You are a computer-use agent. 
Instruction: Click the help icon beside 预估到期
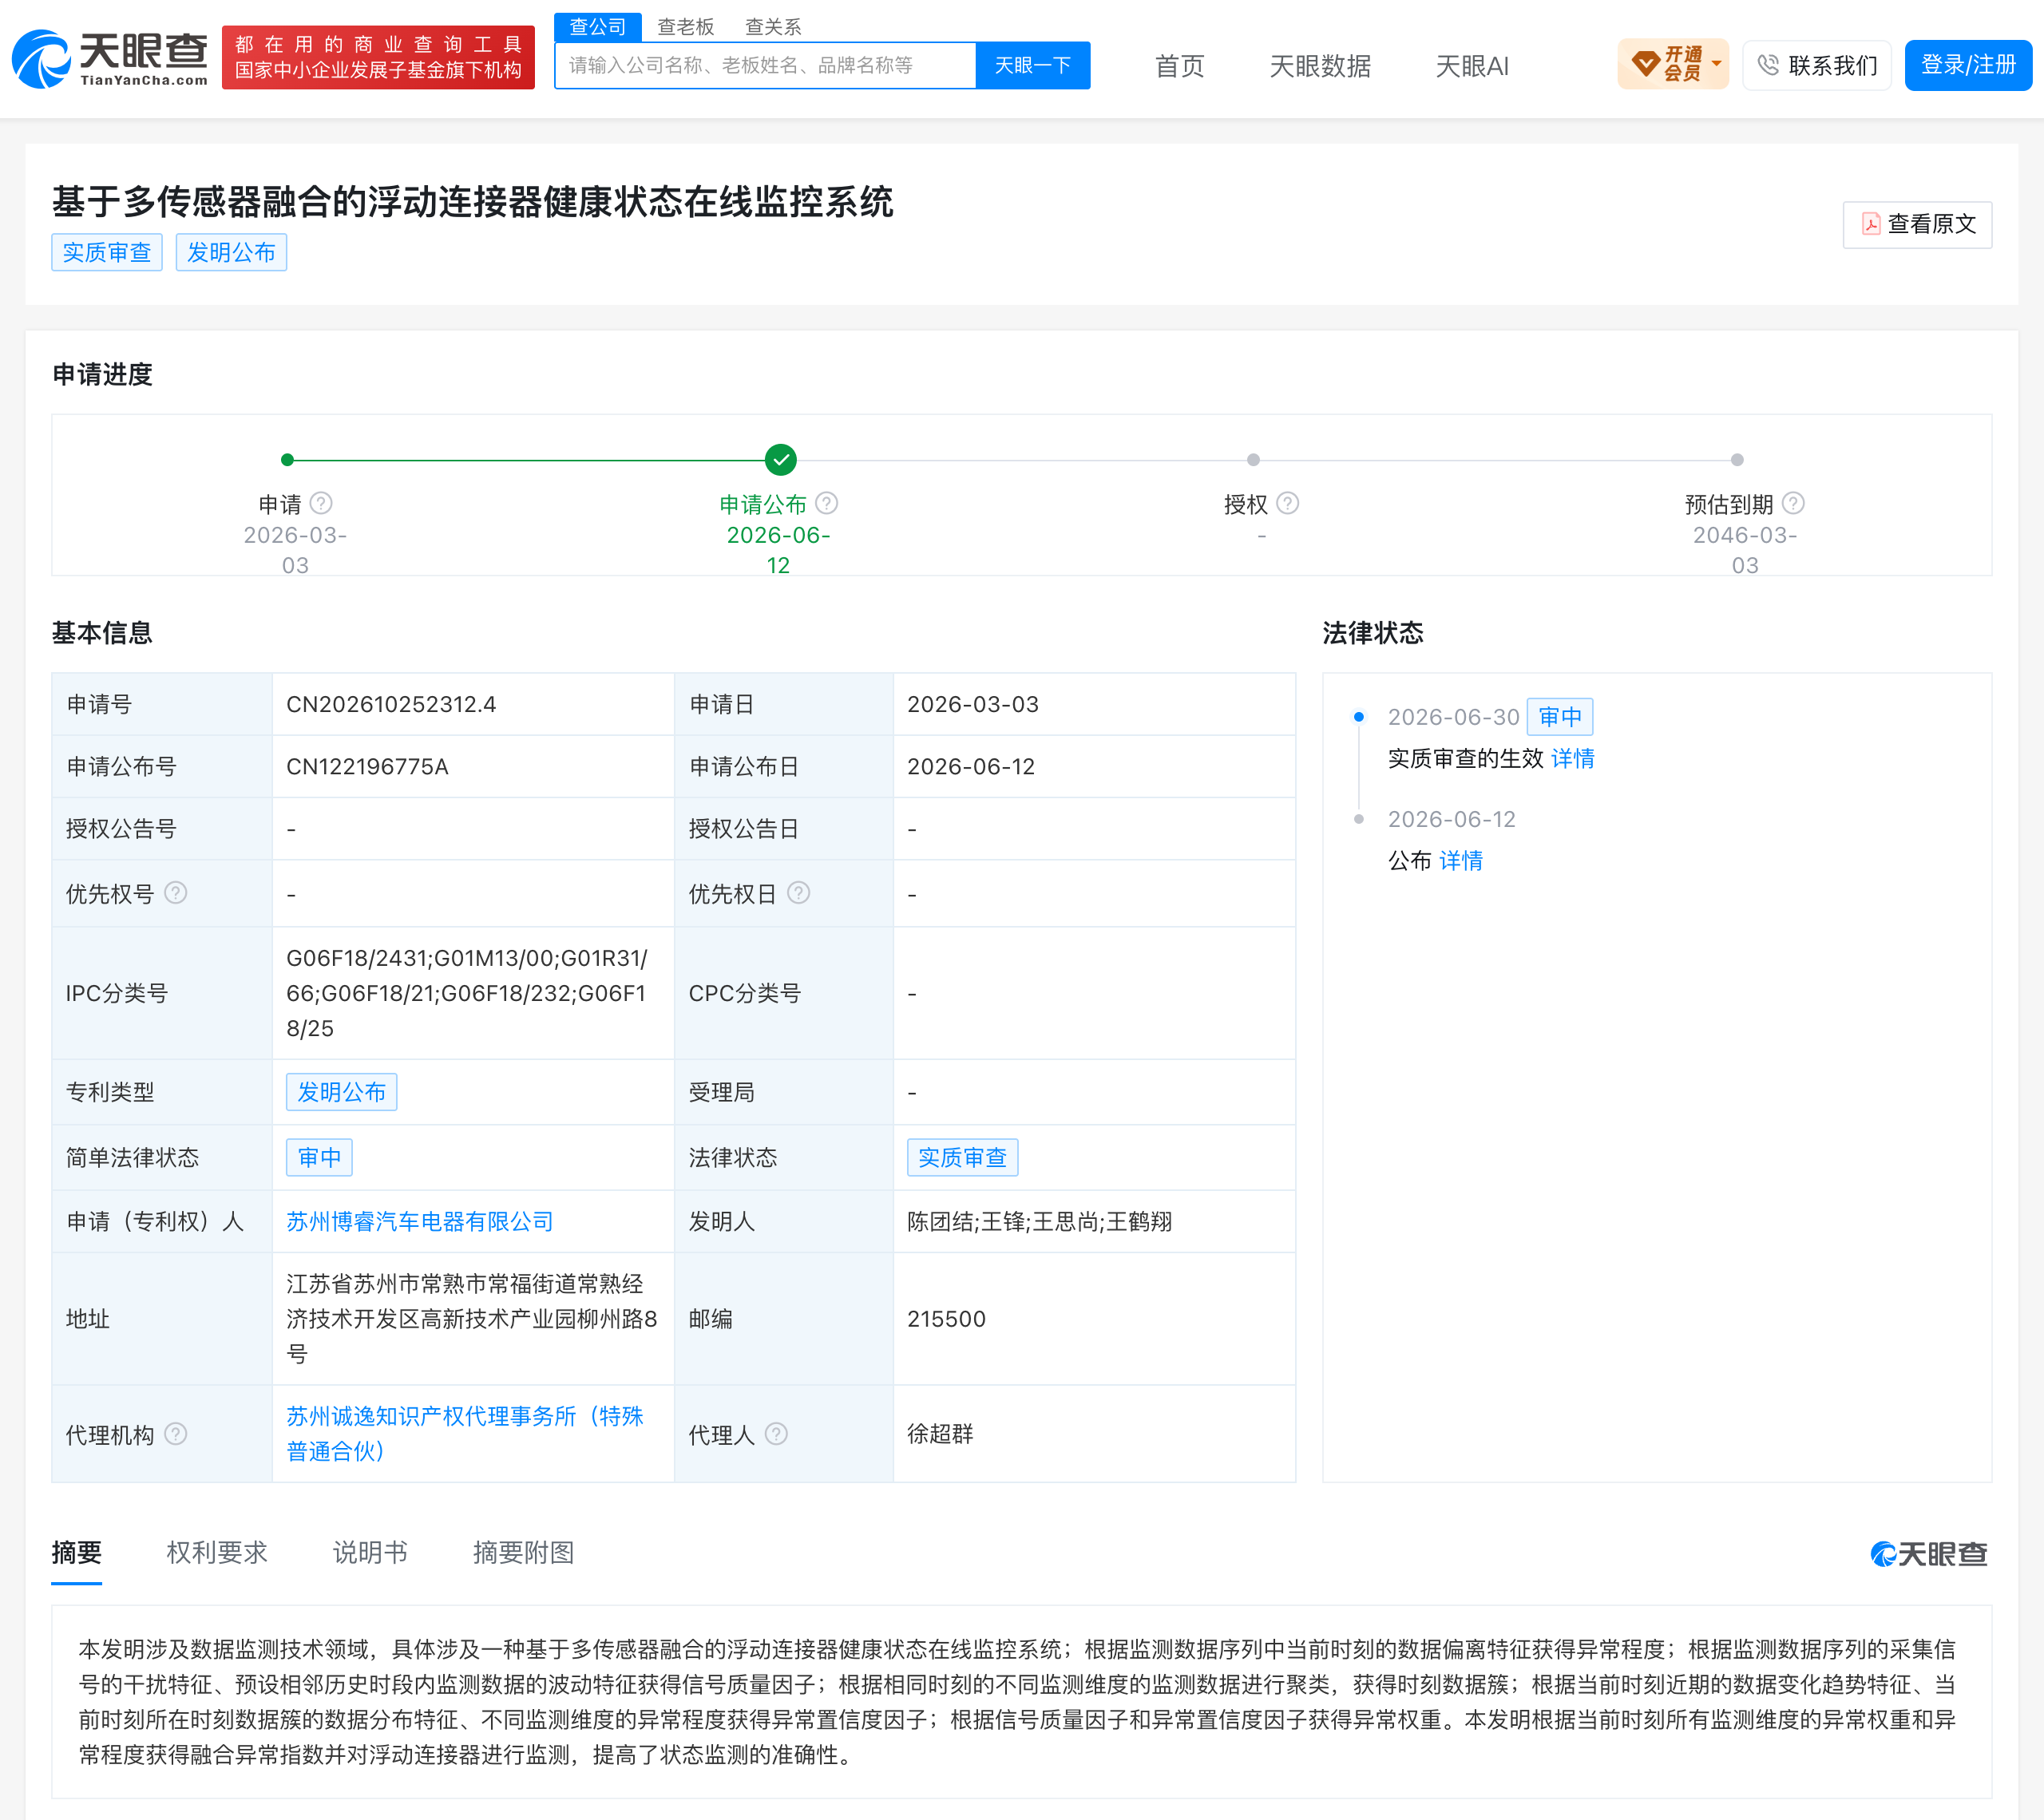[1794, 503]
